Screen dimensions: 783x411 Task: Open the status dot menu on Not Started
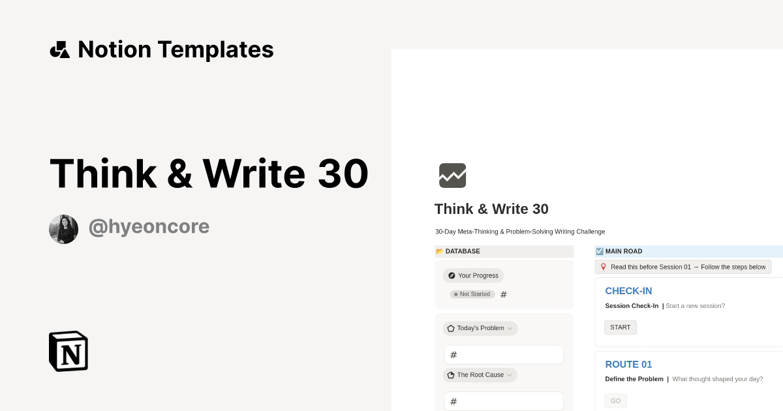[456, 294]
